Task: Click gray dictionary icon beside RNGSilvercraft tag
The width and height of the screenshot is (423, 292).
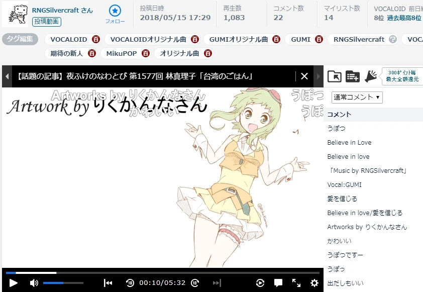Action: (393, 39)
